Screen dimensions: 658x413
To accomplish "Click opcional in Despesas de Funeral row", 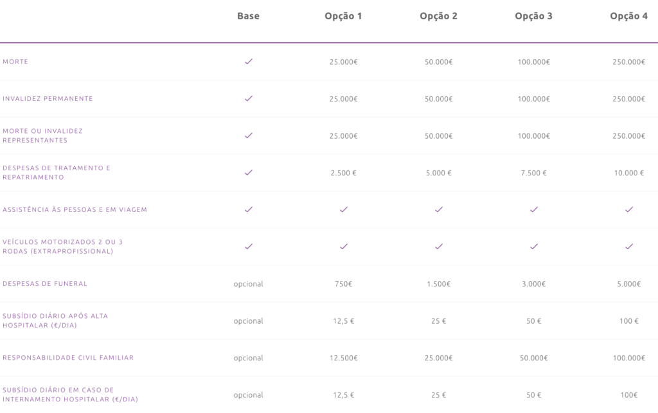I will pos(249,284).
